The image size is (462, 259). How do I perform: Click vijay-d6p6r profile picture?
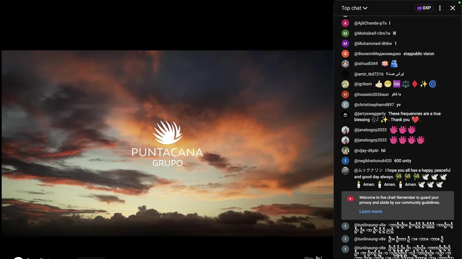345,150
